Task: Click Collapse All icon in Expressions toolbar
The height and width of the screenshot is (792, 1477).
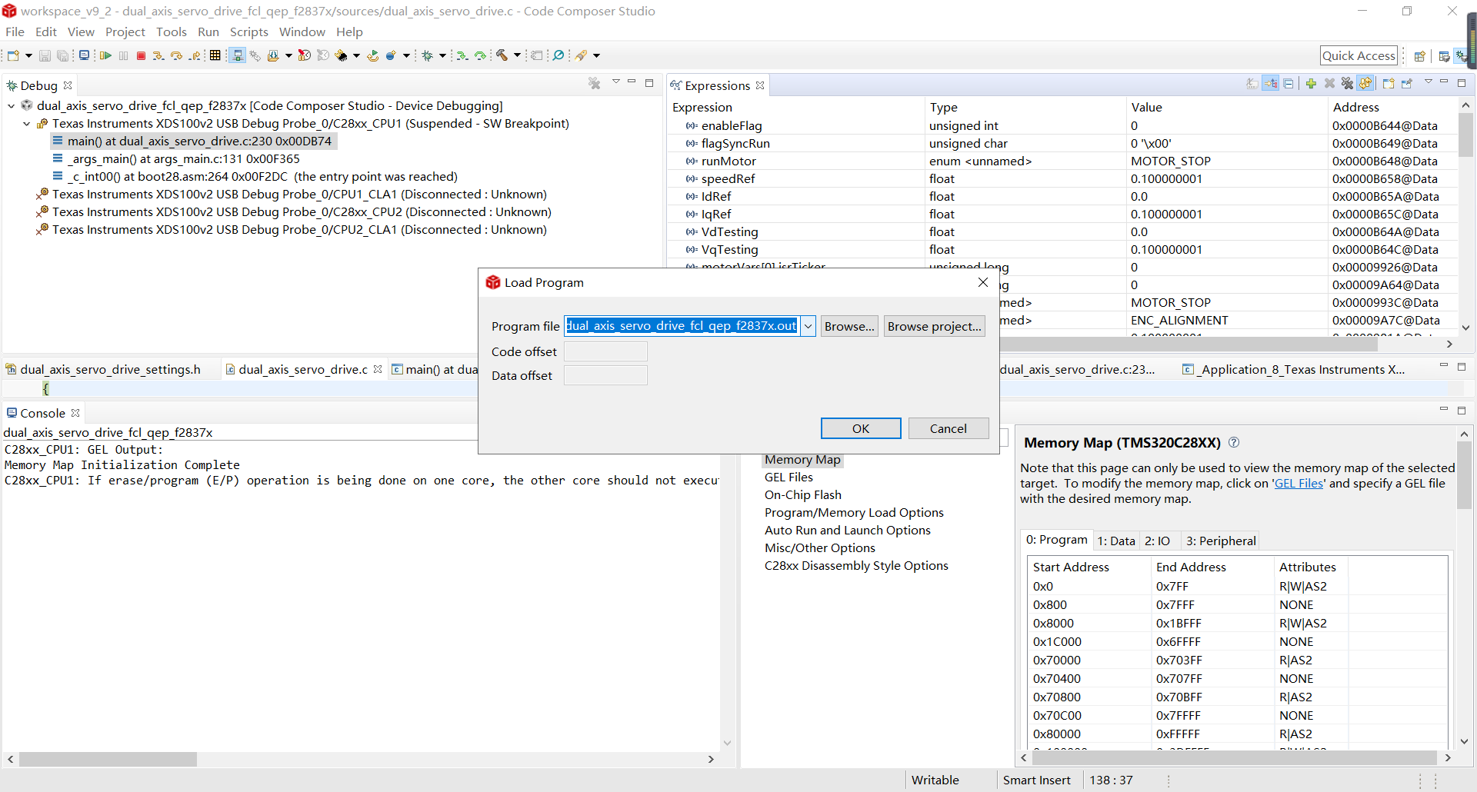Action: tap(1289, 84)
